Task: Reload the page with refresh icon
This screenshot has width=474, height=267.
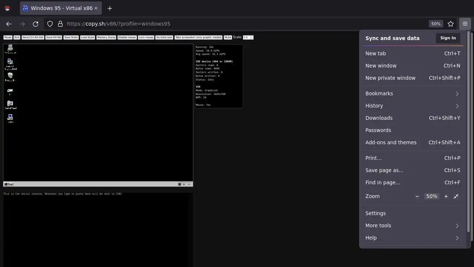Action: 36,24
